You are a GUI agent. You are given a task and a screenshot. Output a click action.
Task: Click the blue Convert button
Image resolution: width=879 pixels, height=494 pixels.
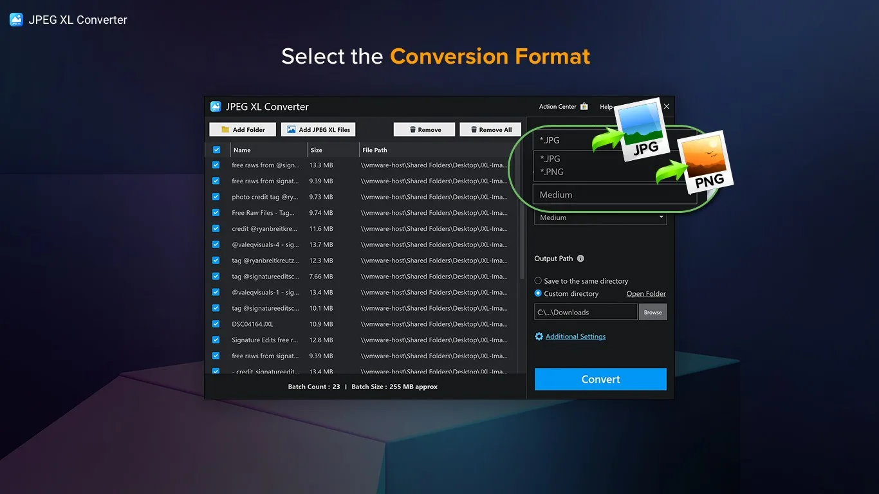(x=600, y=379)
